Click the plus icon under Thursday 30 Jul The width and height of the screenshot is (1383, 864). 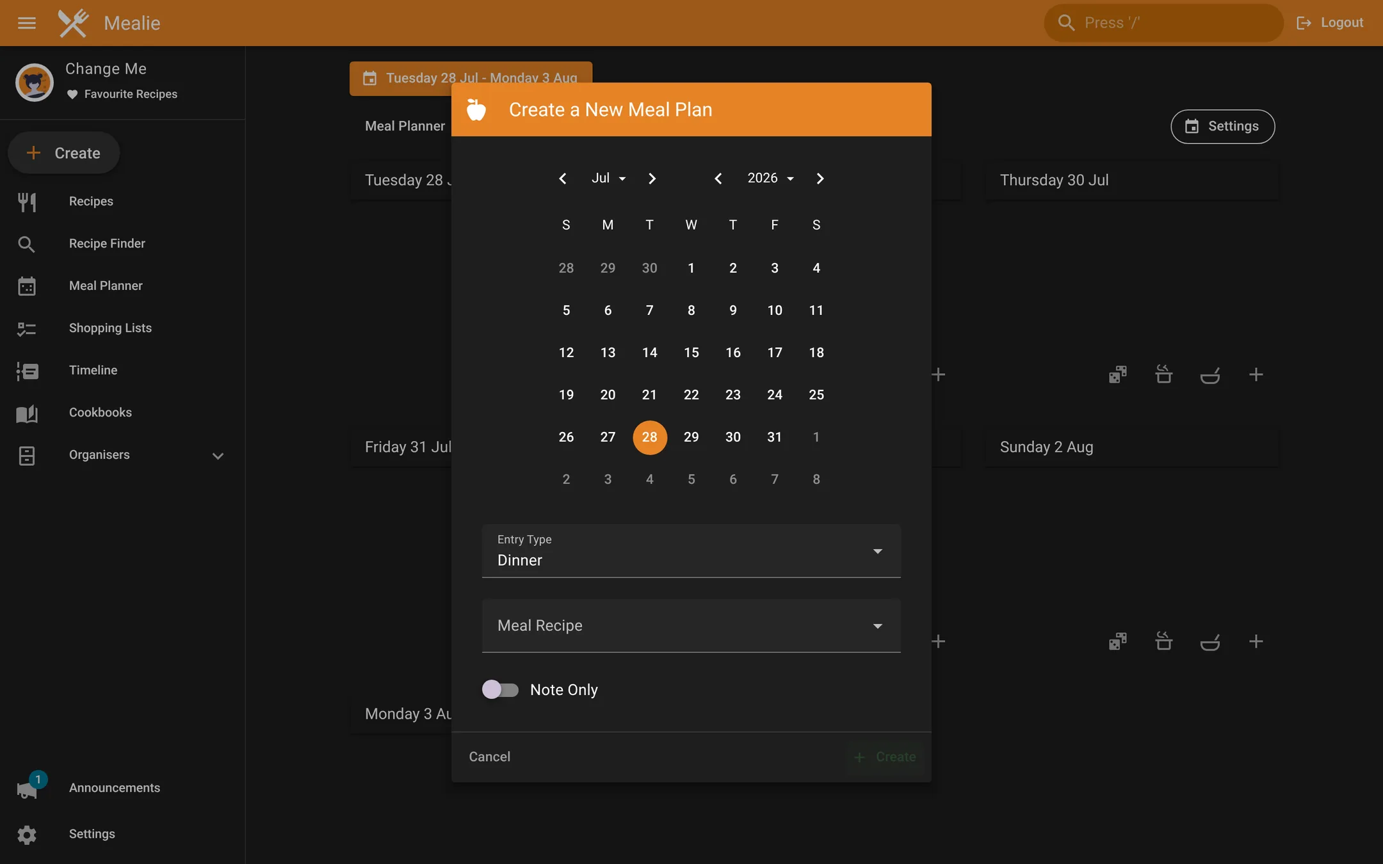pyautogui.click(x=1256, y=374)
